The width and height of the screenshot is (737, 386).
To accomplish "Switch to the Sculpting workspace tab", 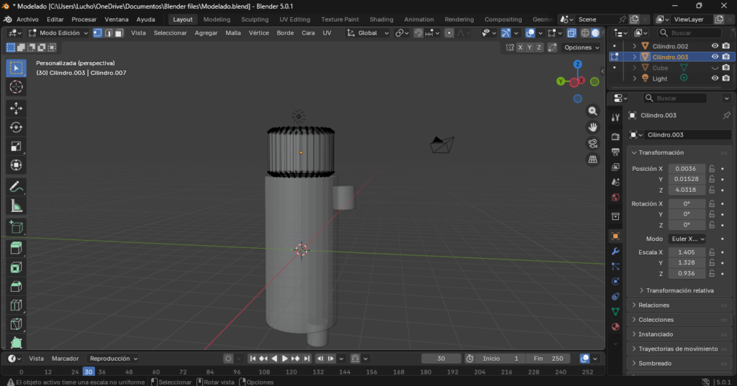I will 255,19.
